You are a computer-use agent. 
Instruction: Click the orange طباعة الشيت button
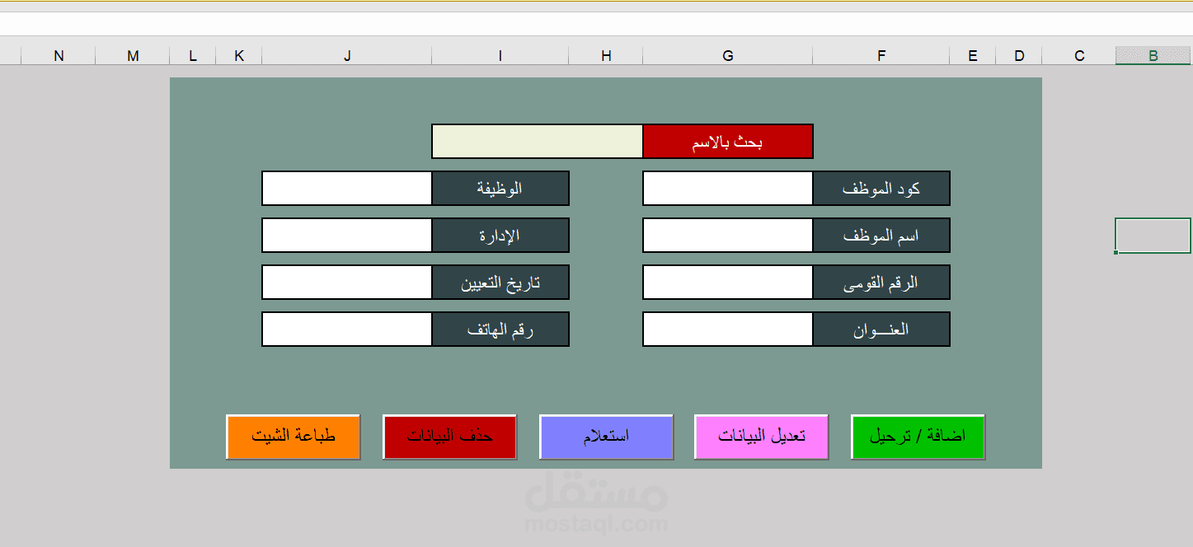click(294, 437)
